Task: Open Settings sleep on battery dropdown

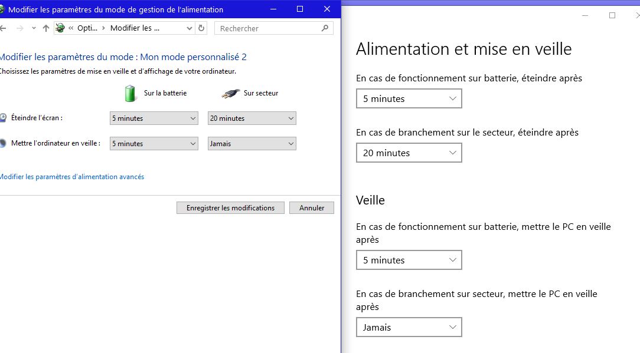Action: click(409, 260)
